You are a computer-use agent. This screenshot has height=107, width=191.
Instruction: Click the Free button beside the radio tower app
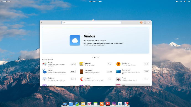pyautogui.click(x=73, y=79)
